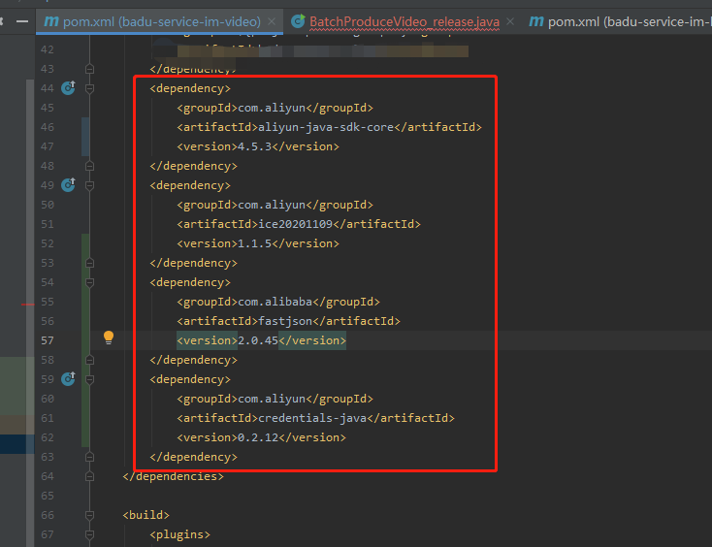Collapse the dependency block at line 44
The width and height of the screenshot is (712, 547).
pyautogui.click(x=89, y=88)
